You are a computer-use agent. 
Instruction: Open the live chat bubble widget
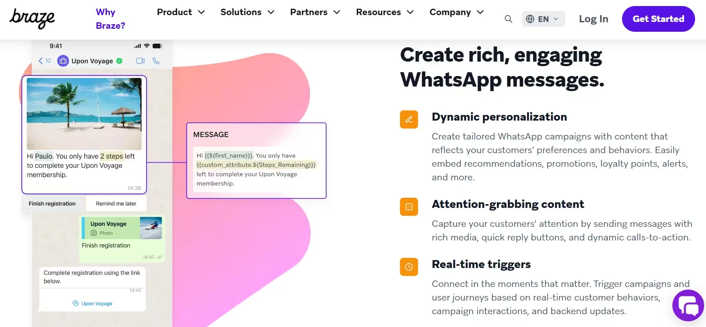(x=687, y=305)
